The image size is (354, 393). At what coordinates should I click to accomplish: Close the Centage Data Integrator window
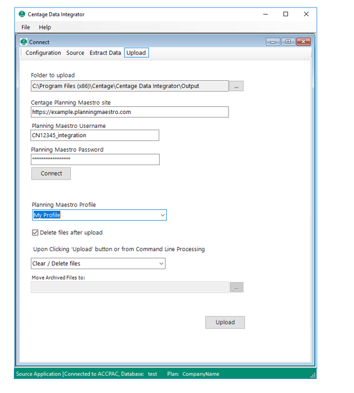click(x=306, y=14)
